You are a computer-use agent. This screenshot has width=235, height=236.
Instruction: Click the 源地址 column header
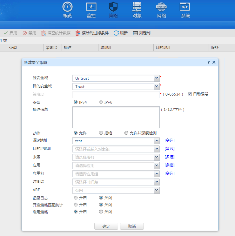pyautogui.click(x=126, y=48)
